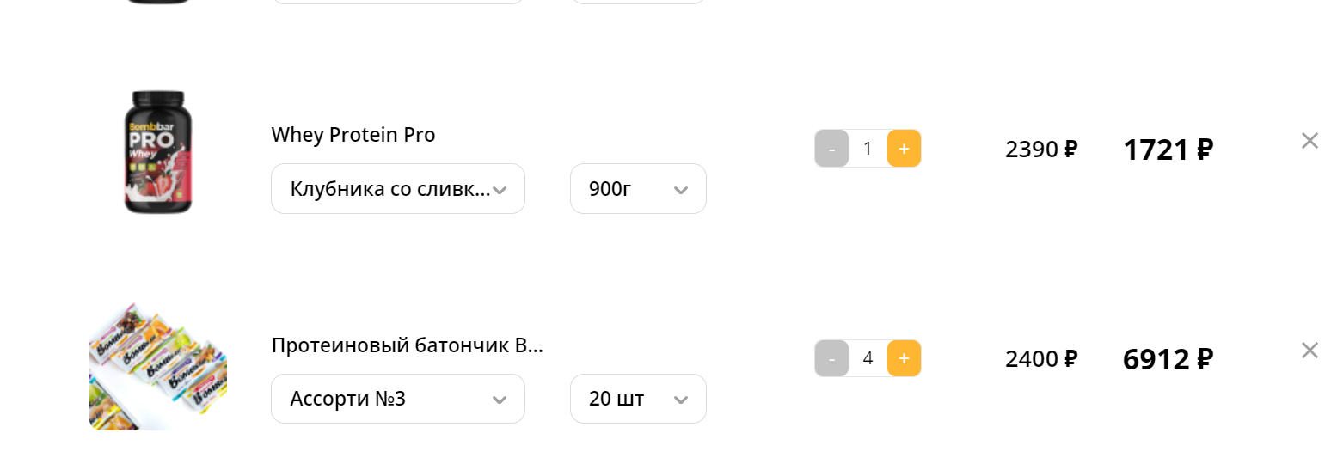Remove Whey Protein Pro from the cart
Screen dimensions: 1331x476
(1309, 141)
